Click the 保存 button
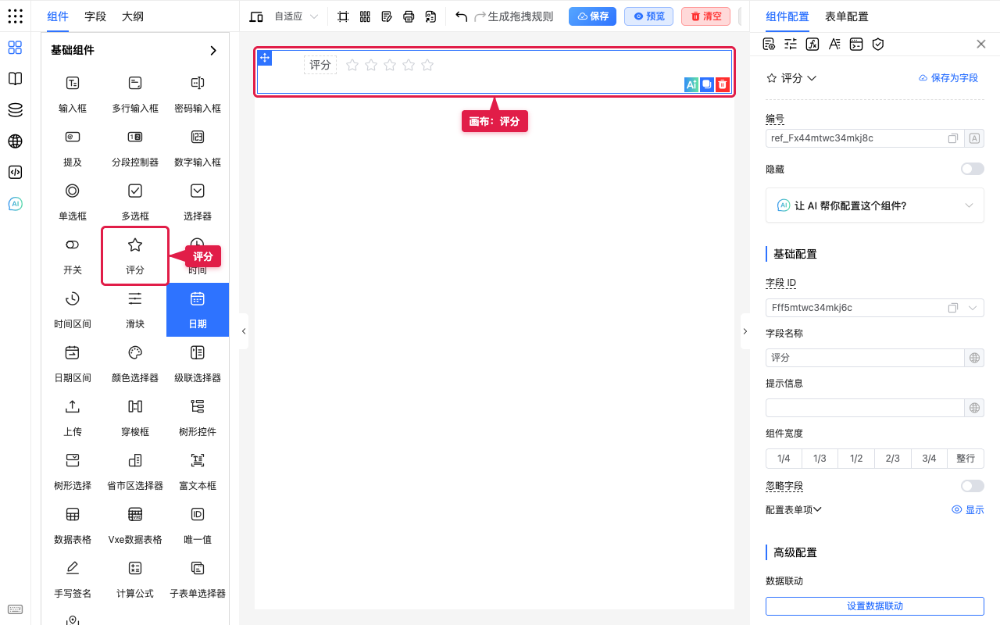 click(593, 16)
